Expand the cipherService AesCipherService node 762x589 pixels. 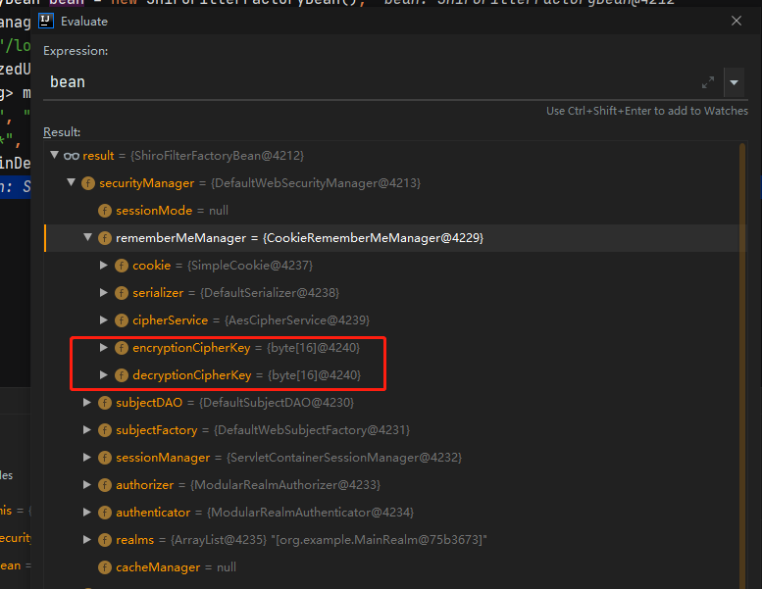point(105,320)
